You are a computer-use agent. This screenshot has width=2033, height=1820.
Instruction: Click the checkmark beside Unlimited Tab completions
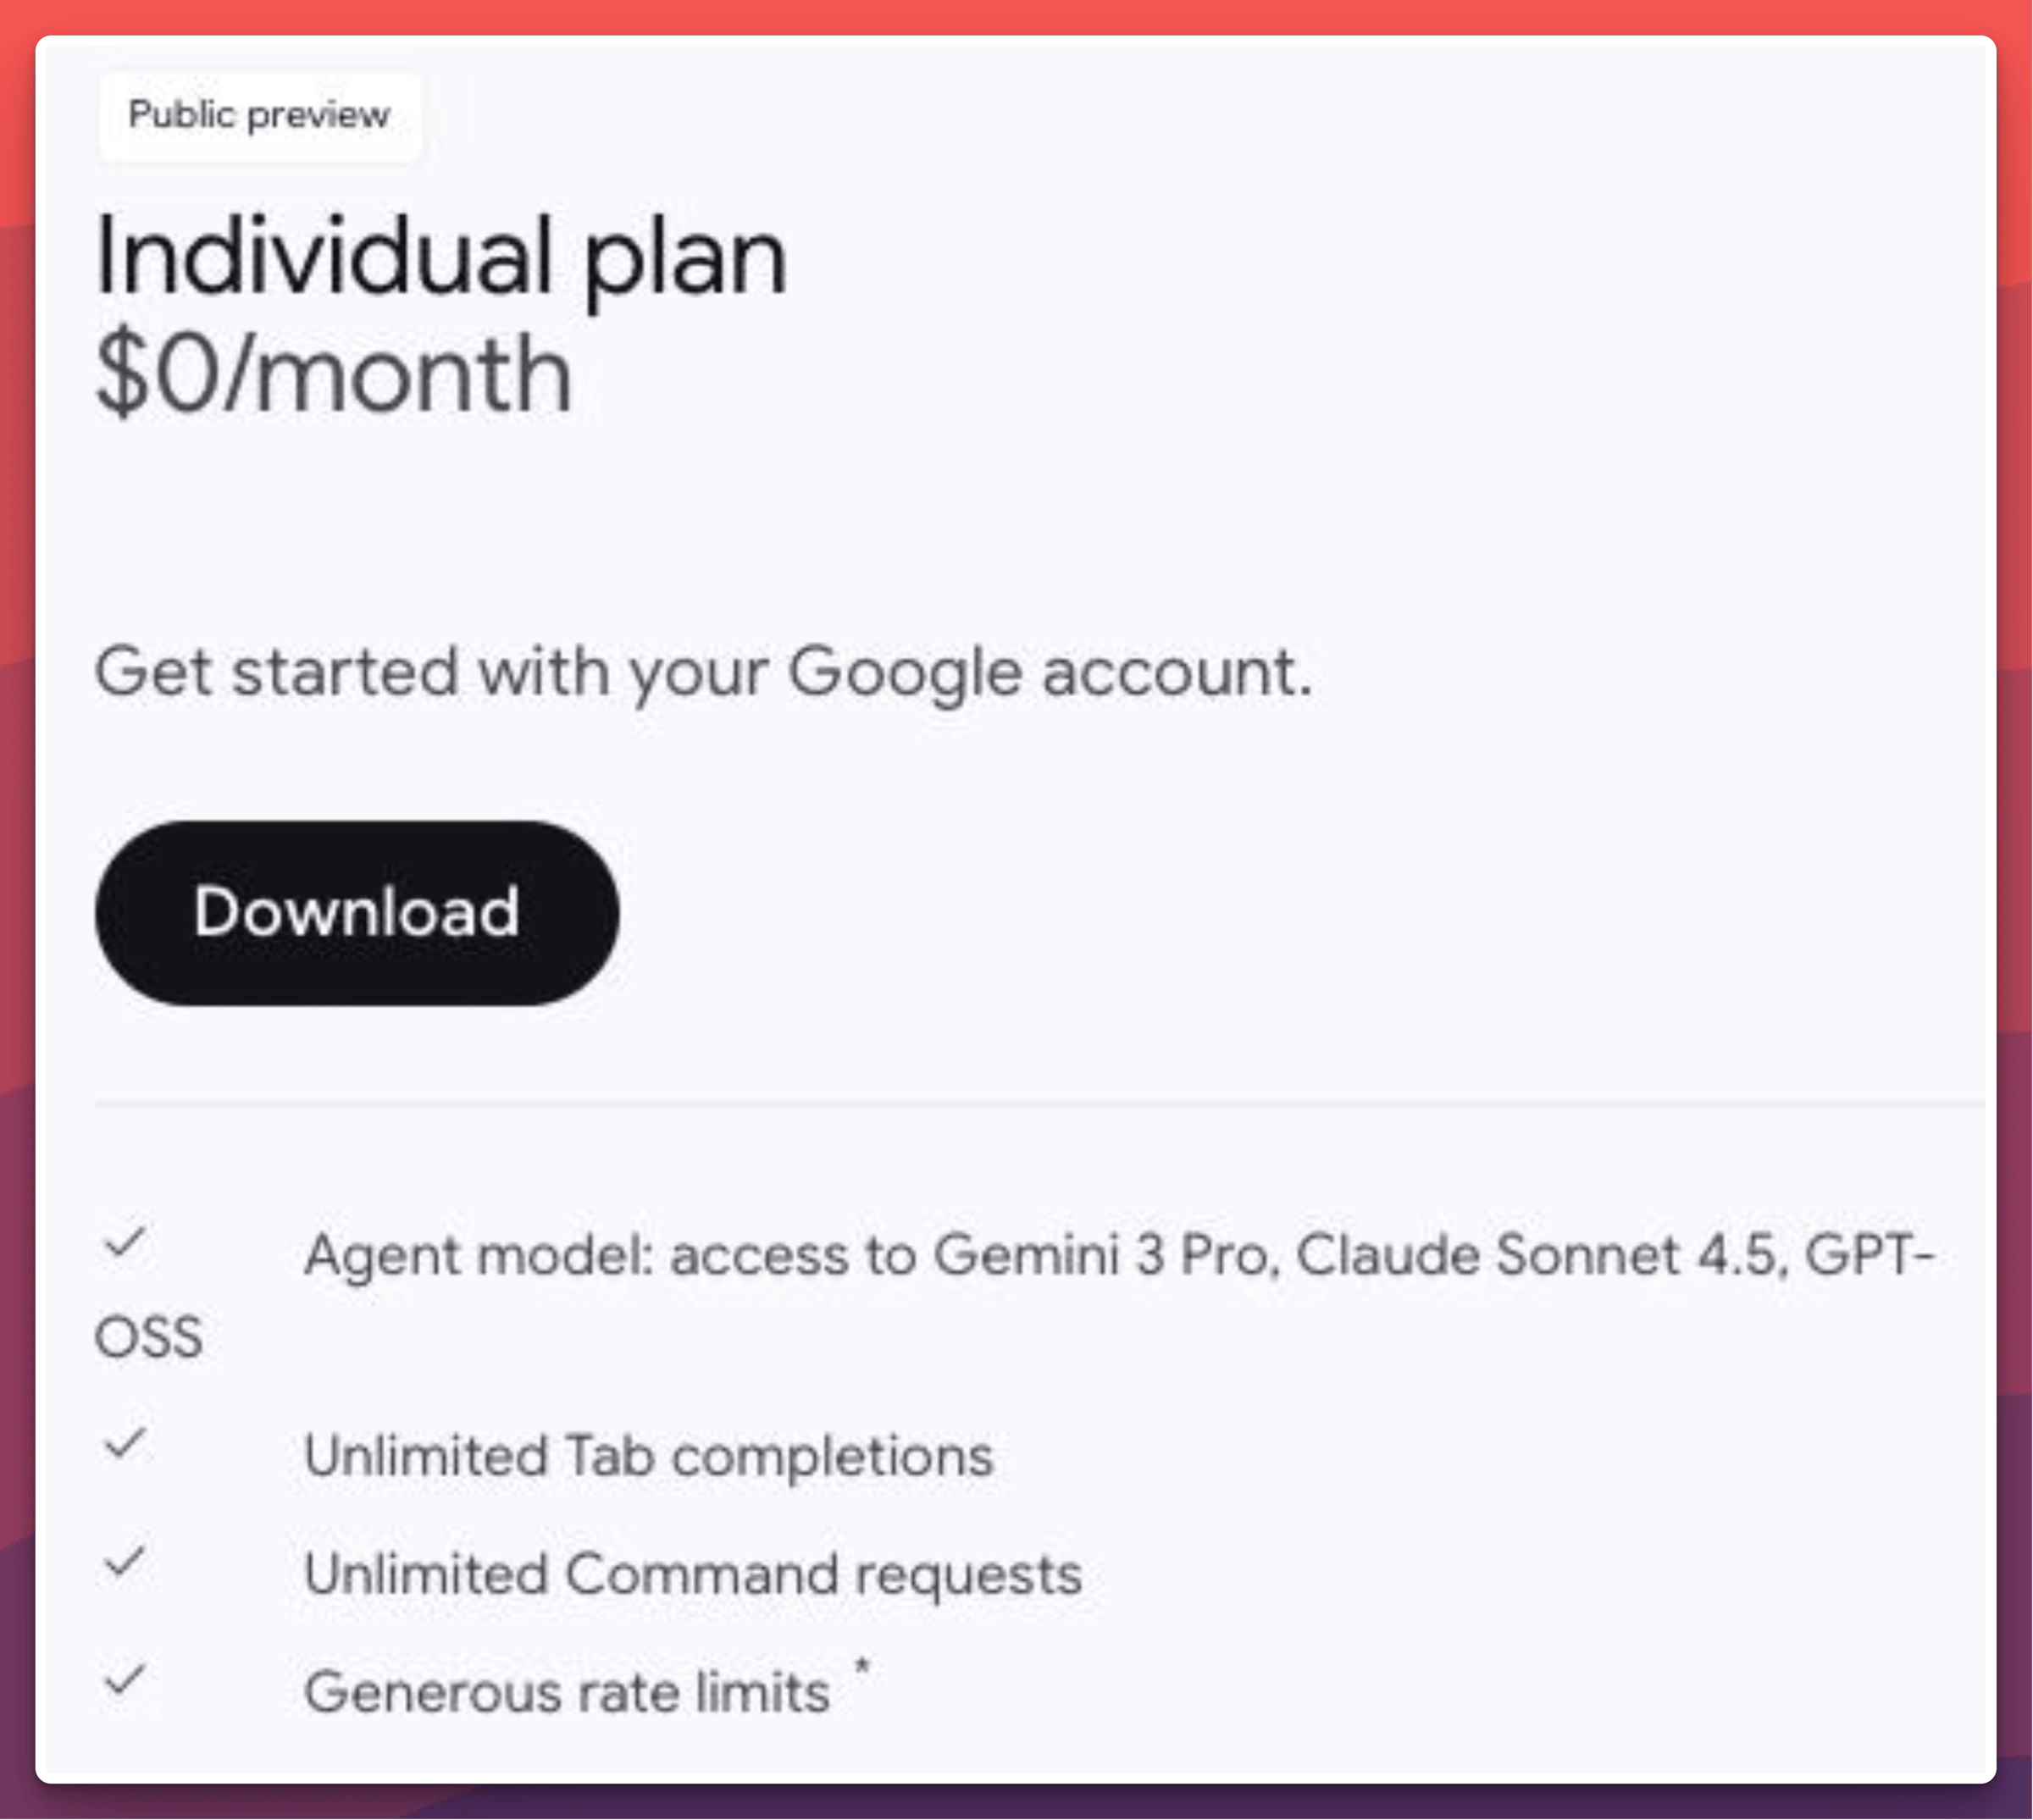tap(126, 1443)
